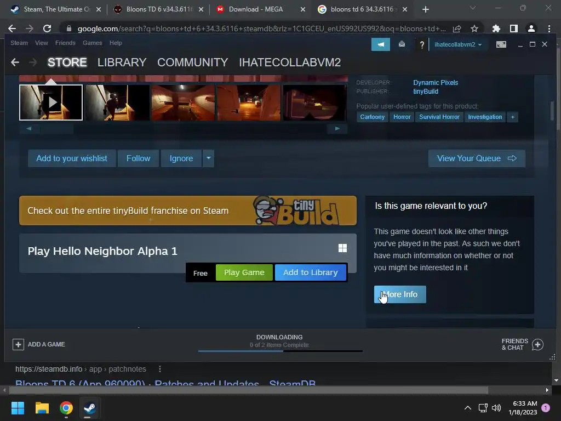Open Steam menu
Image resolution: width=561 pixels, height=421 pixels.
tap(19, 43)
